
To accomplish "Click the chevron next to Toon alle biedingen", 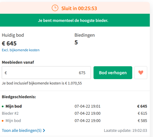I will tap(44, 130).
